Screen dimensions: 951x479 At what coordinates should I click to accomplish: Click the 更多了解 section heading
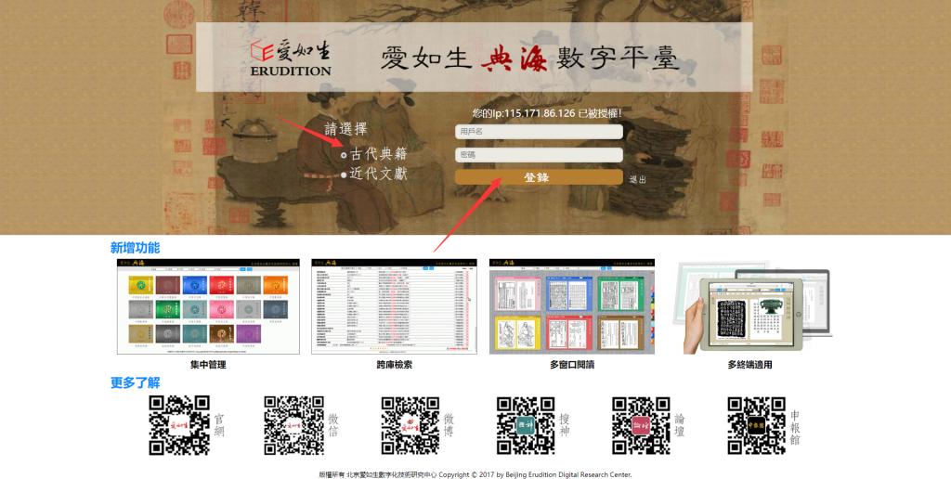(135, 382)
